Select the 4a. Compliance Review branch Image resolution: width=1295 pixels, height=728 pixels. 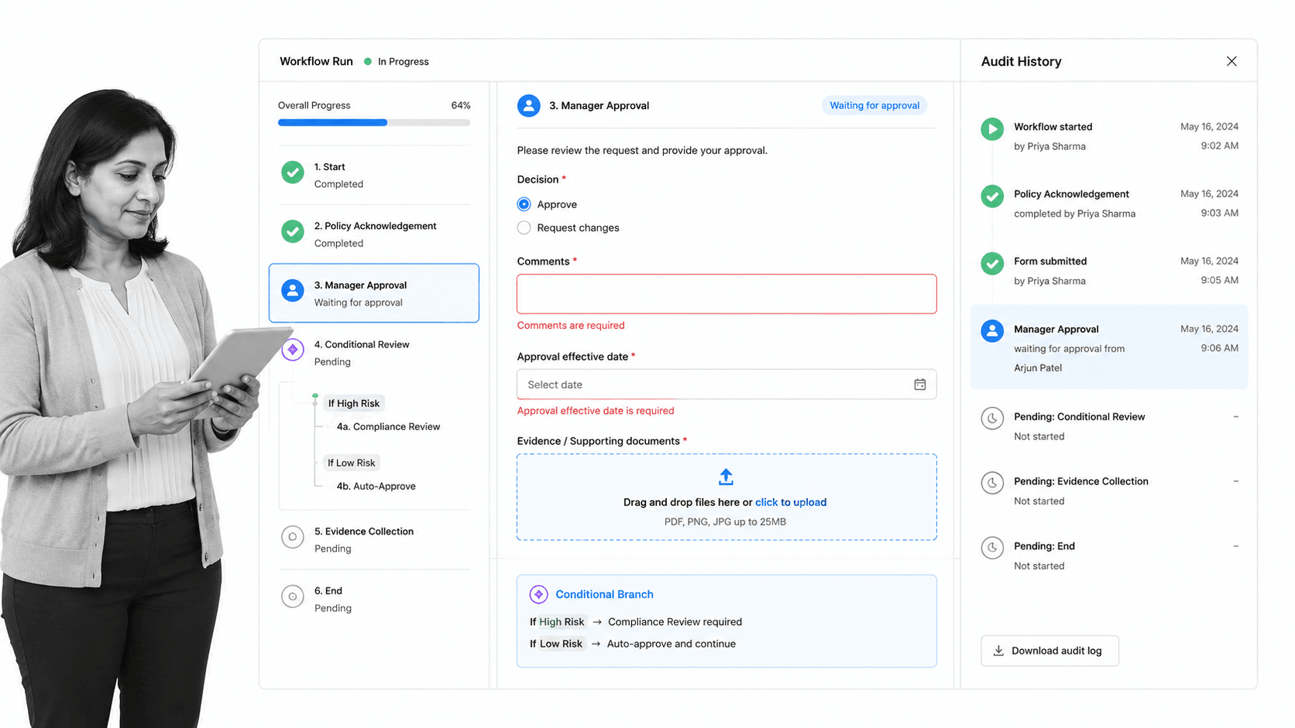pos(388,426)
